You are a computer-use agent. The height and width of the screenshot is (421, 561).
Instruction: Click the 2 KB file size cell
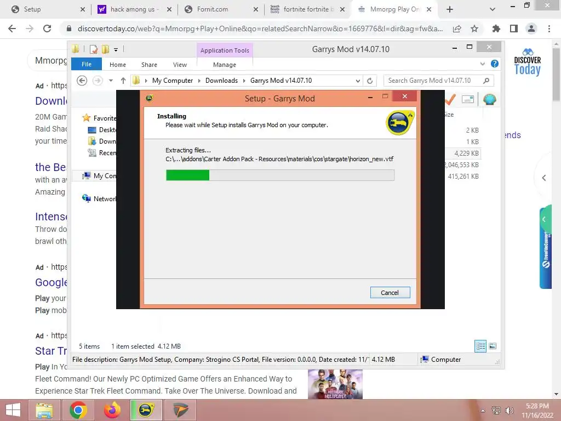click(x=472, y=130)
